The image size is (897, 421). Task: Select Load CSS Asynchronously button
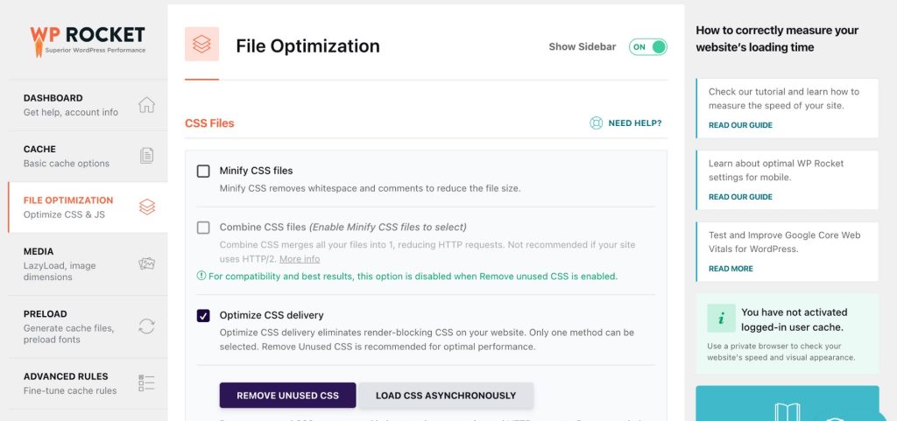coord(446,396)
